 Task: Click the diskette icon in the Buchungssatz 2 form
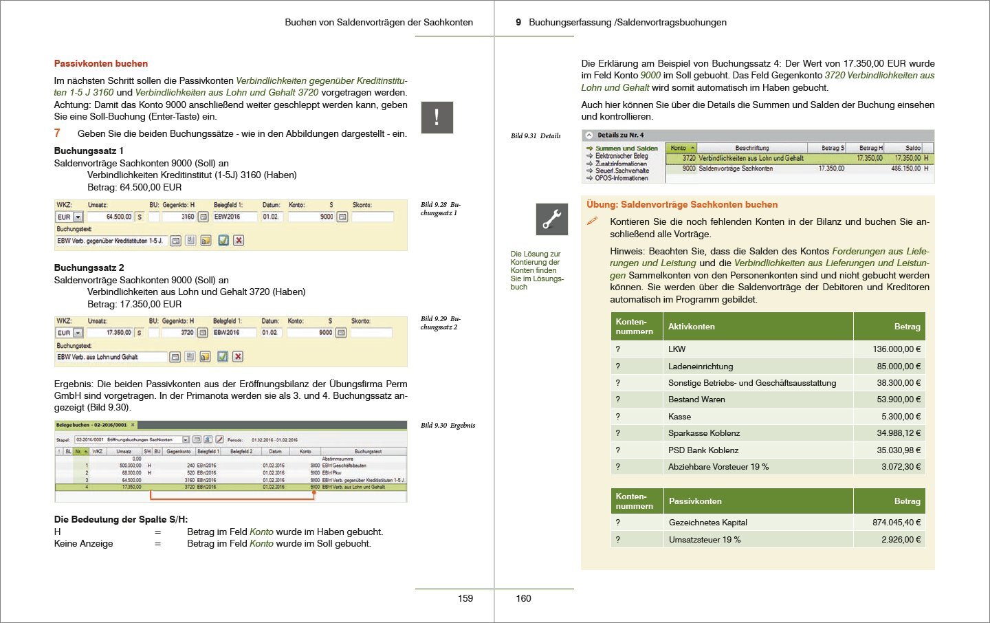coord(190,357)
